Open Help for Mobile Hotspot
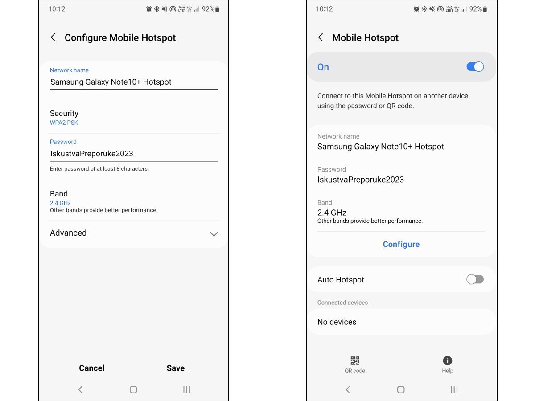The image size is (535, 401). (448, 364)
